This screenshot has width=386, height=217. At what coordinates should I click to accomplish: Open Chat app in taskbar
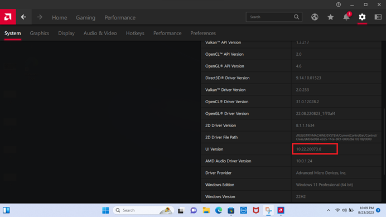[194, 210]
